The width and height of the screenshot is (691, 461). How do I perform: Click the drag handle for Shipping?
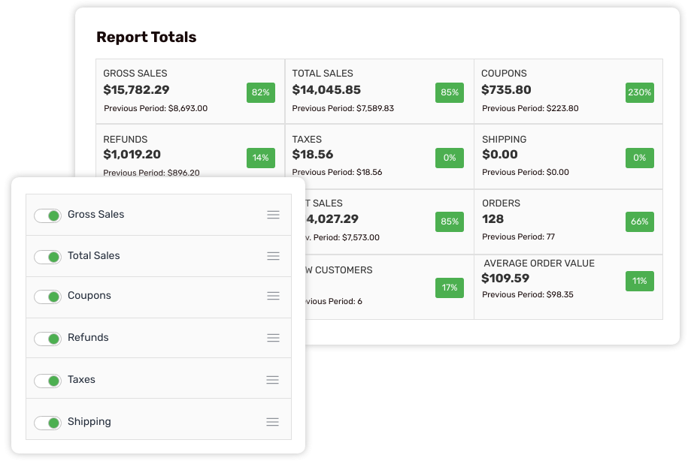(272, 422)
